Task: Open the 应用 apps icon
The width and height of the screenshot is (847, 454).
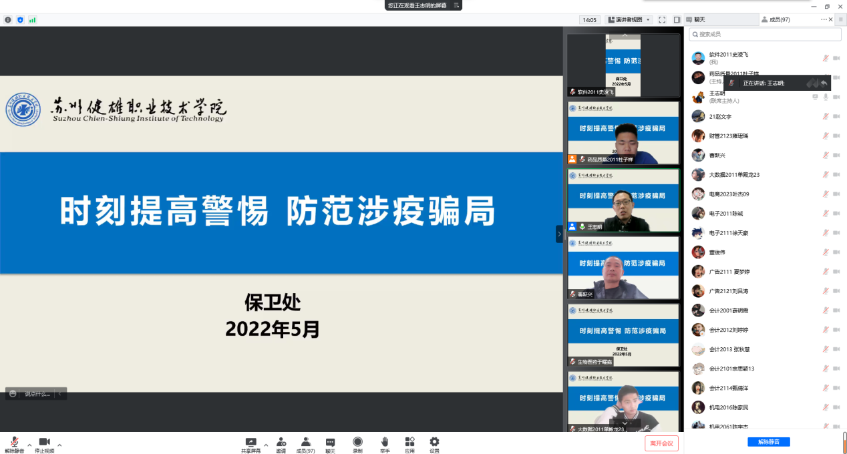Action: [x=409, y=442]
